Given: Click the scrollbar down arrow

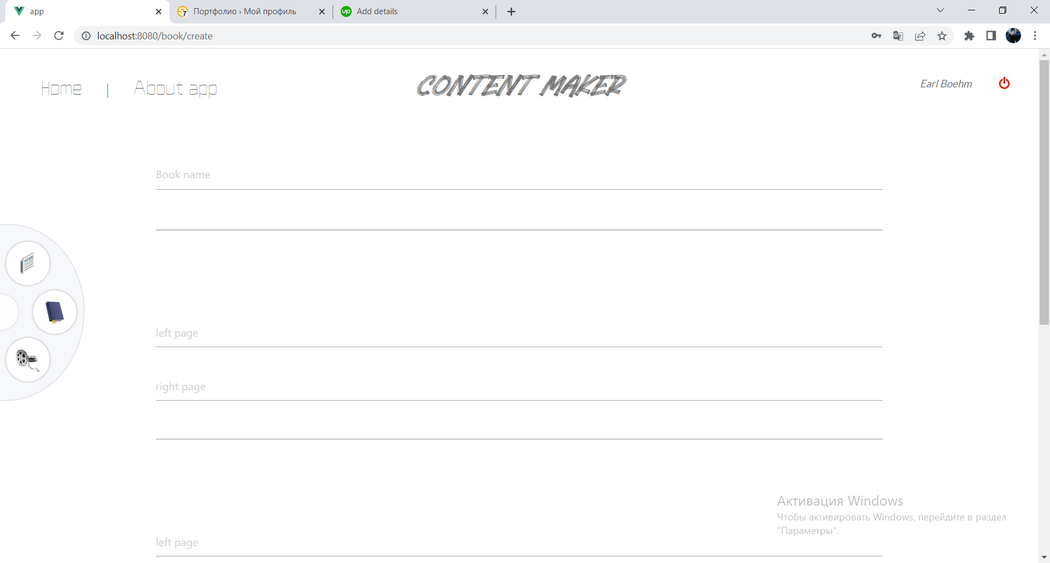Looking at the screenshot, I should [1044, 558].
